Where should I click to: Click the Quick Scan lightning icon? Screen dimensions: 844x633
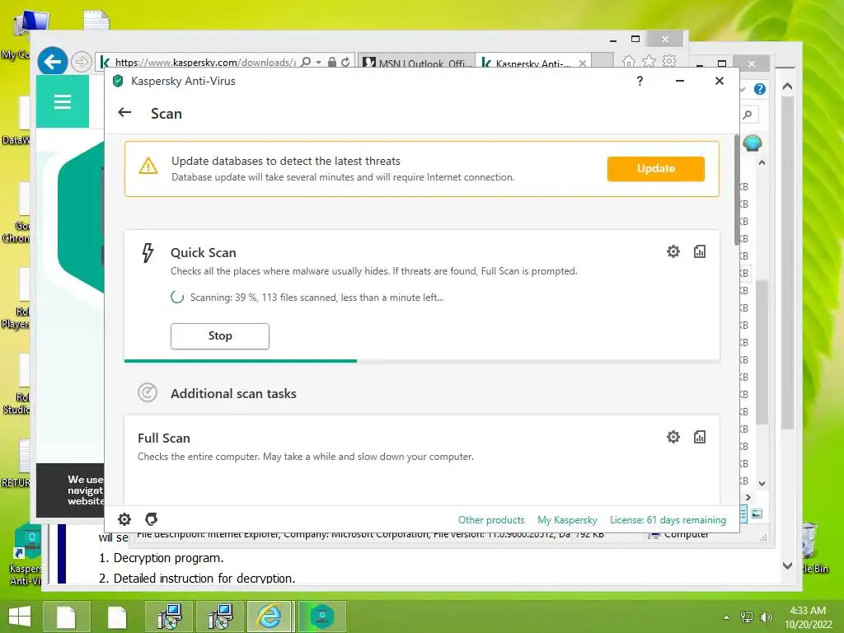(148, 252)
